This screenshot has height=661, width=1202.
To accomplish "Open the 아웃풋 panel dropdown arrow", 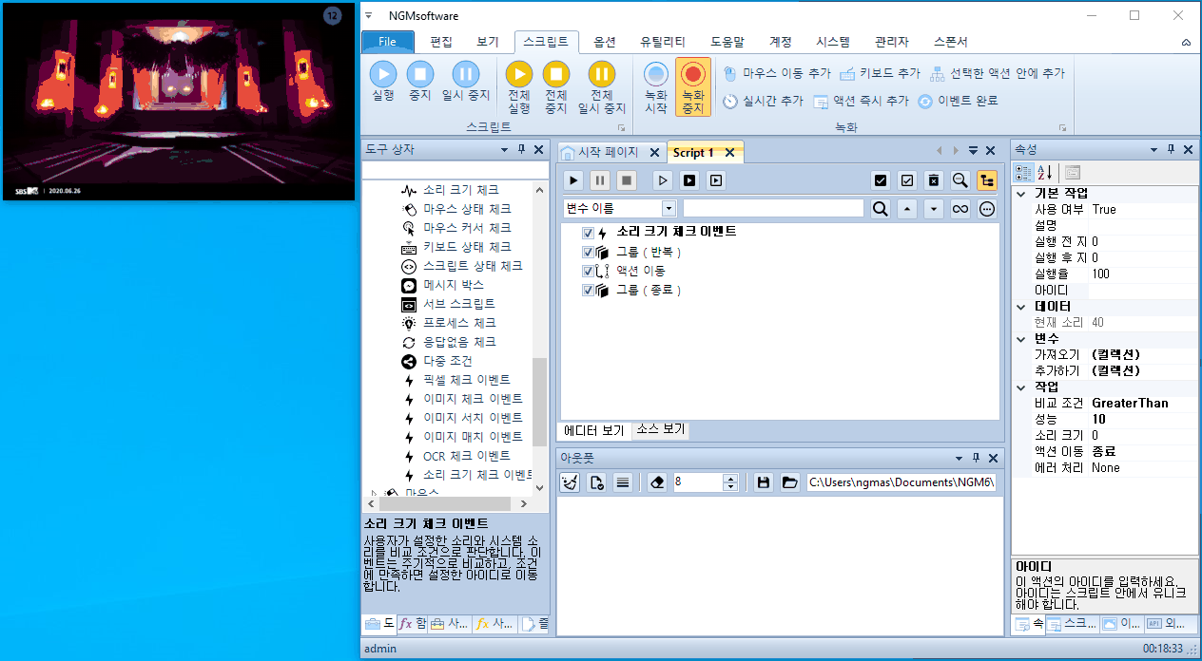I will click(958, 458).
